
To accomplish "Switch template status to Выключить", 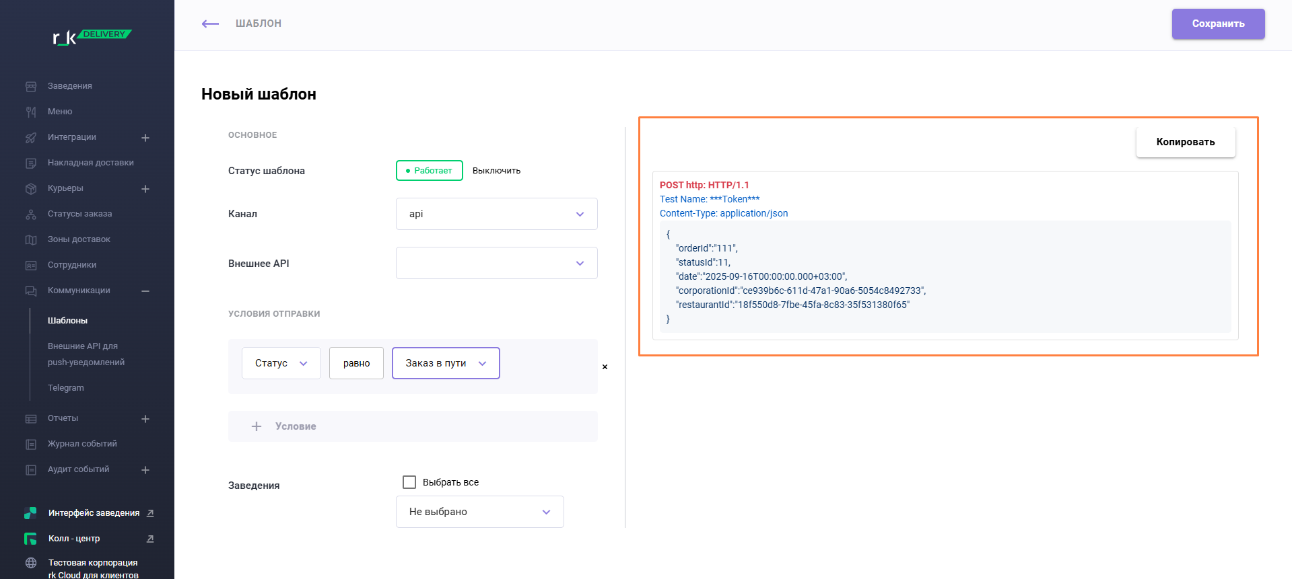I will (x=496, y=171).
